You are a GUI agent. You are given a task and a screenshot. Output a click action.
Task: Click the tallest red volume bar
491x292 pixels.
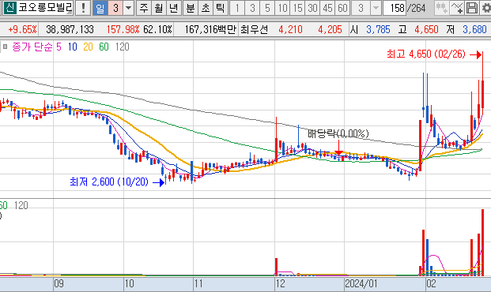[482, 242]
